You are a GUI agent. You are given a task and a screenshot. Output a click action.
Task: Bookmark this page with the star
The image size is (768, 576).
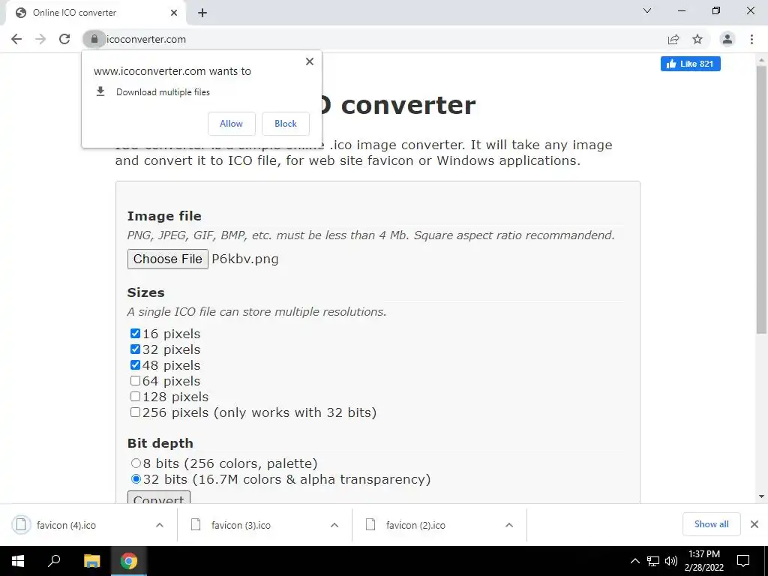697,39
